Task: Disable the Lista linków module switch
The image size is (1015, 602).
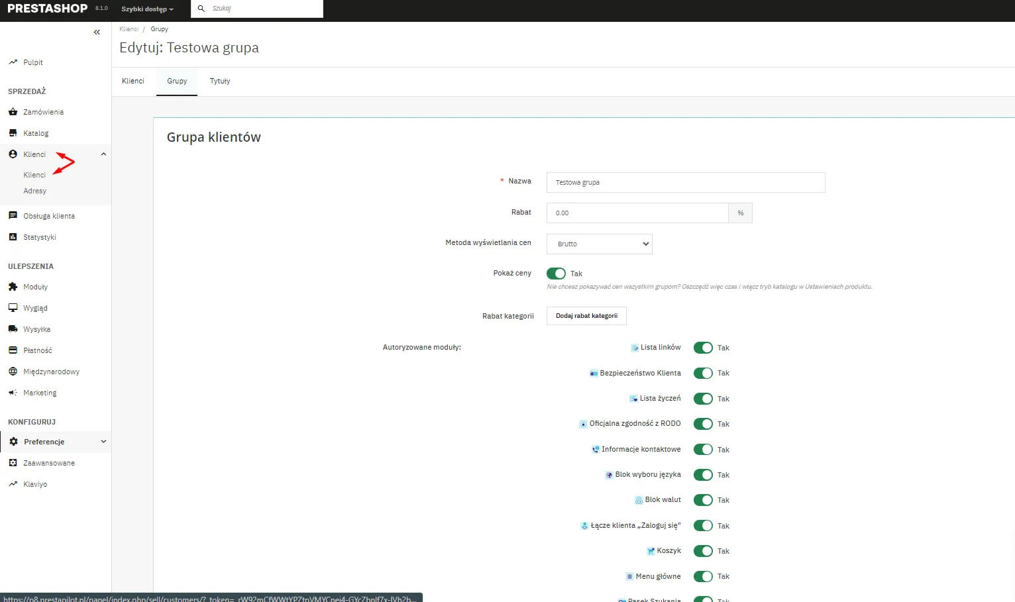Action: pos(703,348)
